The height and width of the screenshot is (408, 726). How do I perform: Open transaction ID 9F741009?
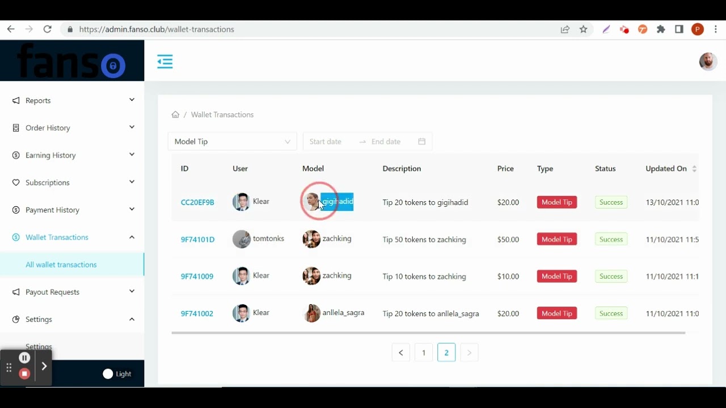[197, 277]
